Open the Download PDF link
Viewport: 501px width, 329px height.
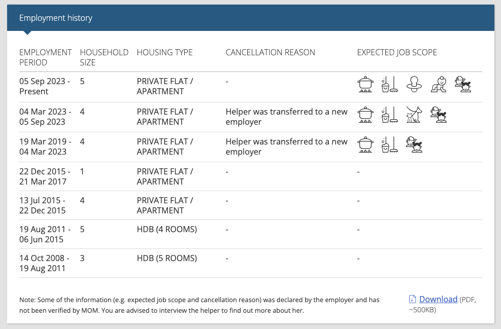click(x=438, y=299)
